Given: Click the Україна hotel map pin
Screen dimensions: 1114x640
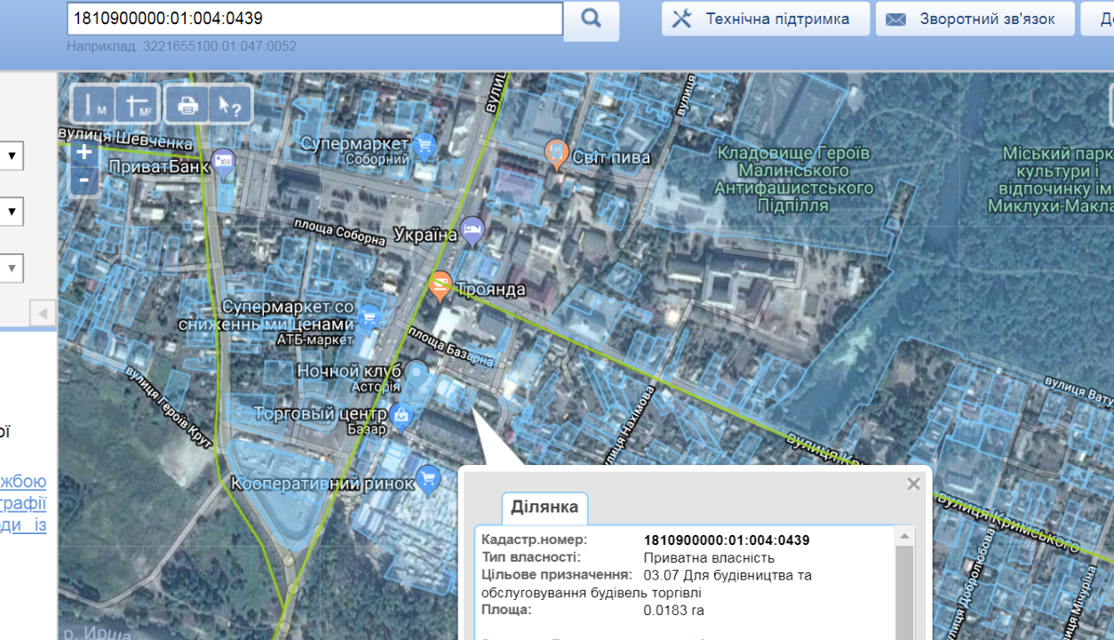Looking at the screenshot, I should 473,230.
